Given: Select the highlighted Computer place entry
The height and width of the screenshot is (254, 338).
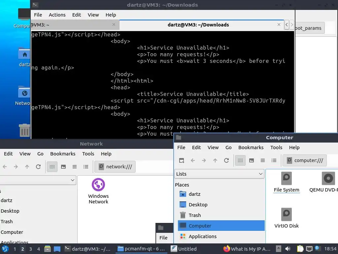Looking at the screenshot, I should pos(221,226).
